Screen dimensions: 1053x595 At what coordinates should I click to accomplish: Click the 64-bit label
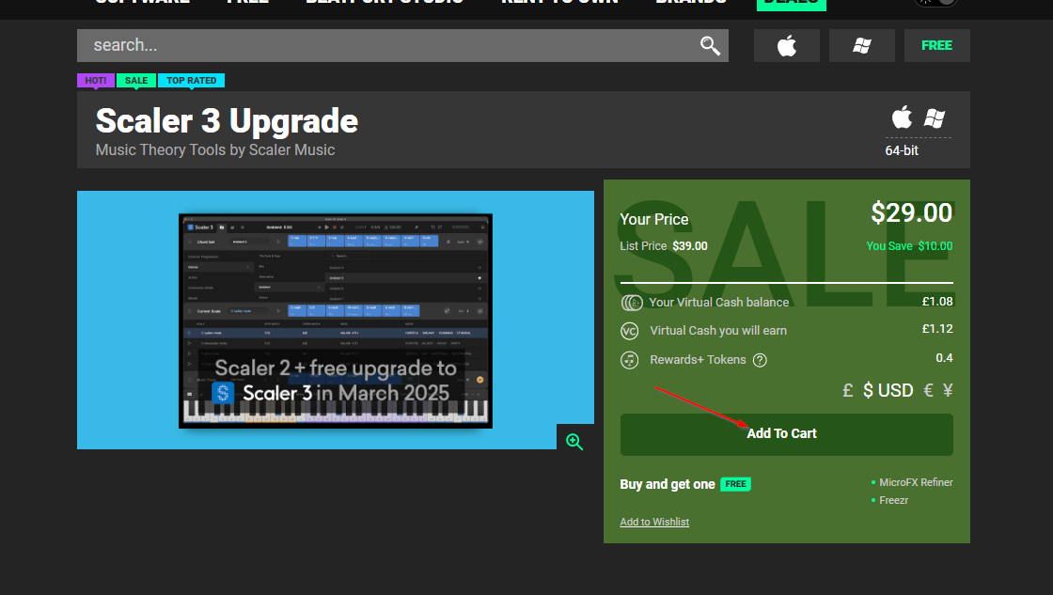tap(902, 150)
